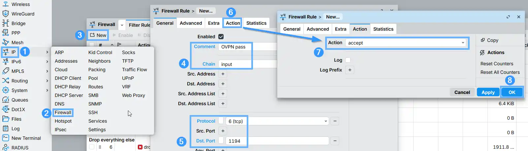Switch to Action tab in back rule window
The height and width of the screenshot is (151, 528).
click(x=233, y=23)
